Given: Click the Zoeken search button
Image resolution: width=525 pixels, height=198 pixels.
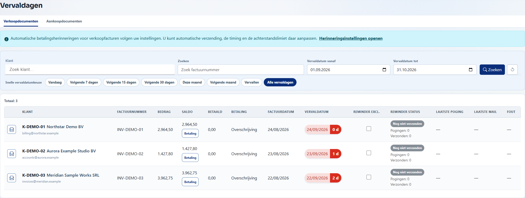Looking at the screenshot, I should [x=492, y=70].
